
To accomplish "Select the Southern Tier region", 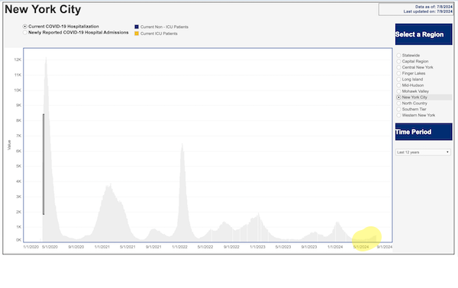I will [398, 109].
